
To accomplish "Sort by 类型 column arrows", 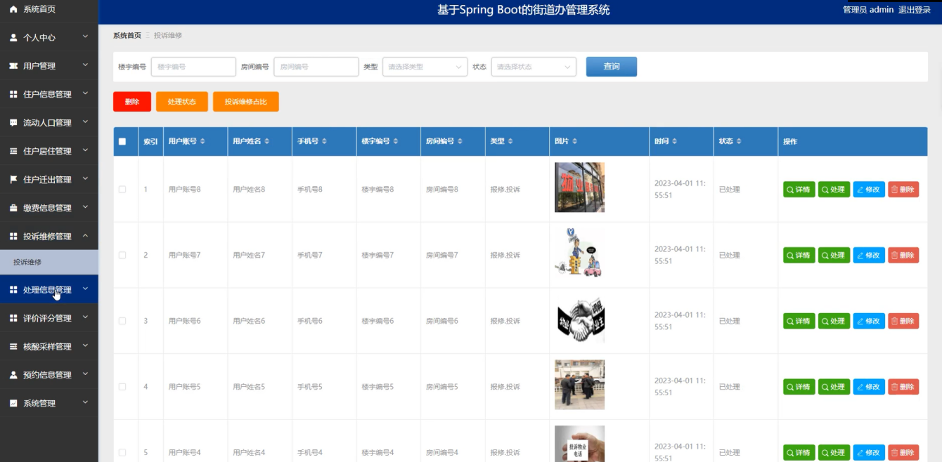I will click(510, 141).
